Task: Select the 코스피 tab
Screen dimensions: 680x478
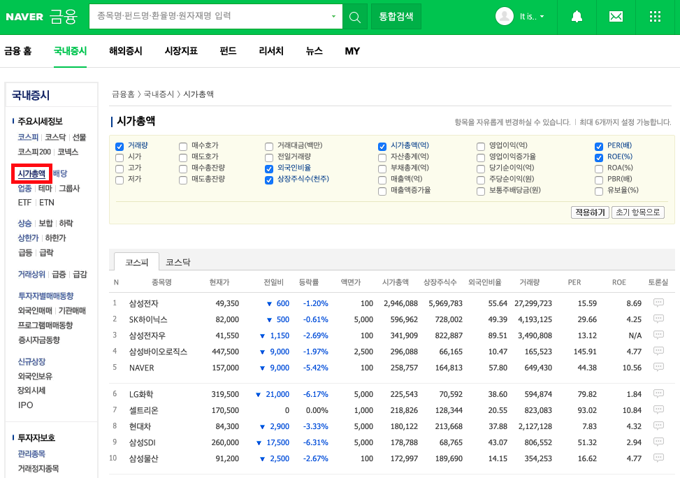Action: (x=136, y=263)
